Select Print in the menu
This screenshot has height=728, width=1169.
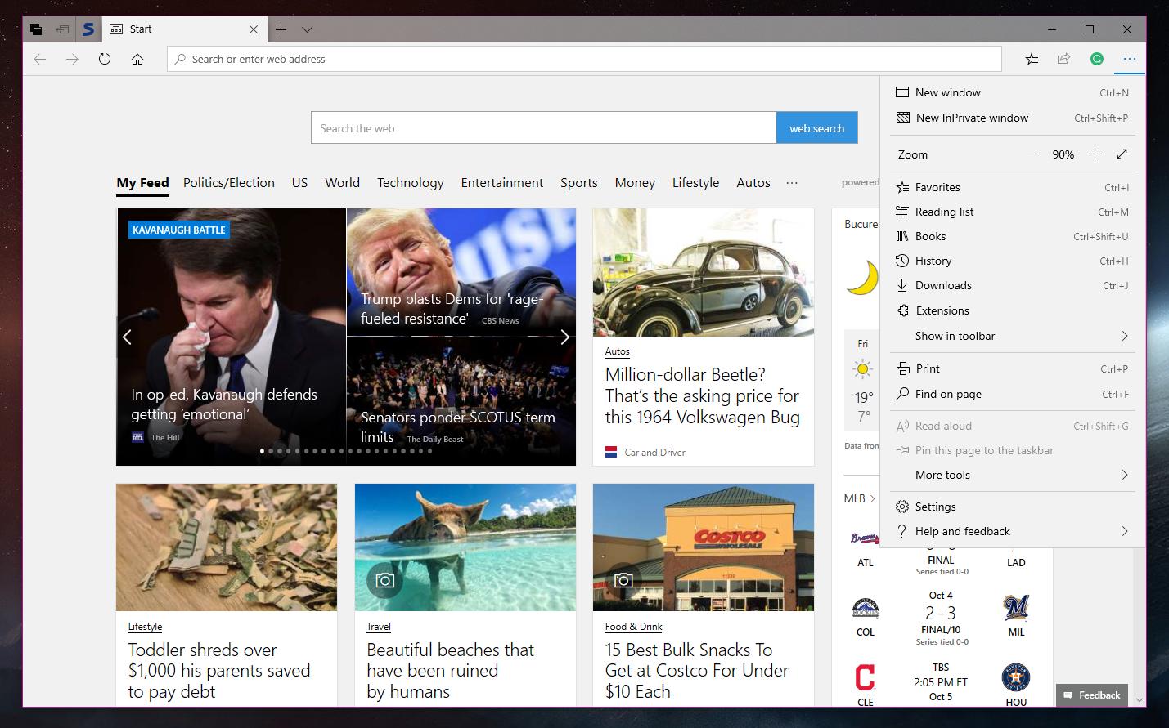click(x=1013, y=368)
